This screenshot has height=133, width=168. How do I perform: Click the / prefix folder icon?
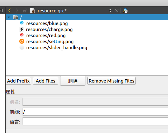[x=16, y=17]
